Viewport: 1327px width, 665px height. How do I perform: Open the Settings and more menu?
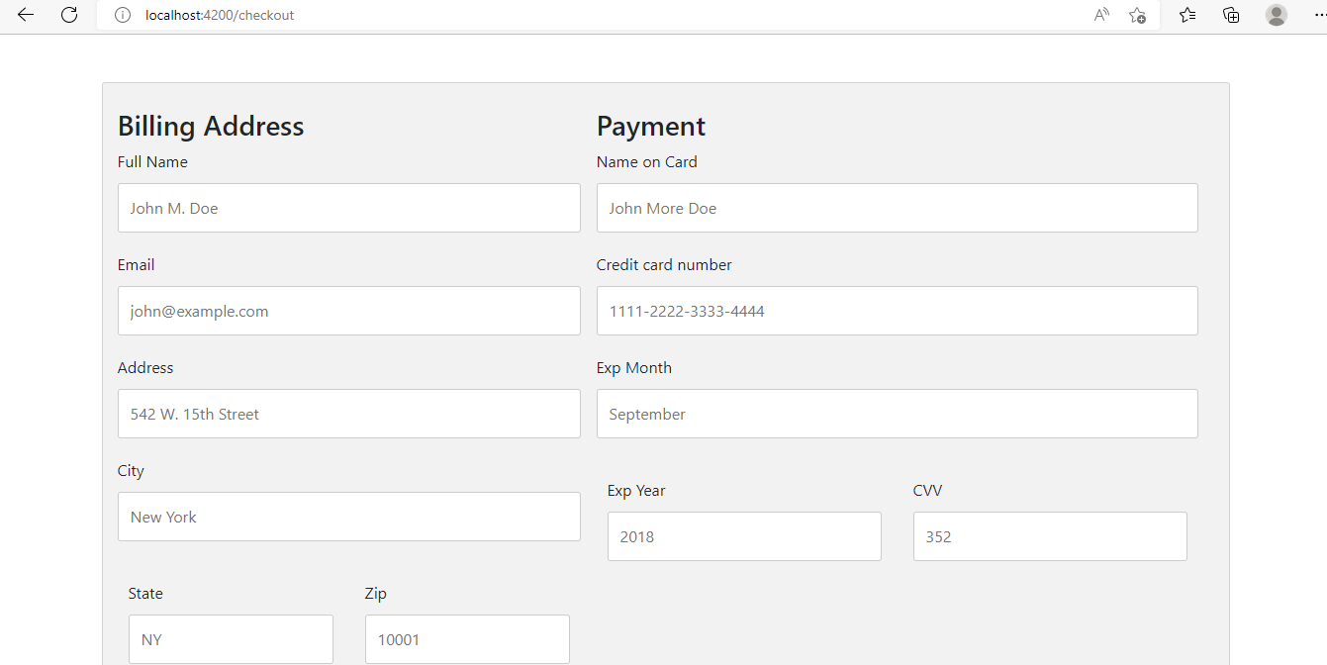tap(1316, 15)
